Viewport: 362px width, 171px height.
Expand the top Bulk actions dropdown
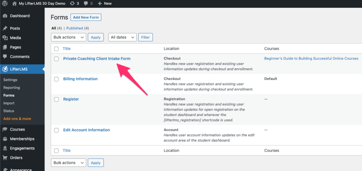[69, 37]
